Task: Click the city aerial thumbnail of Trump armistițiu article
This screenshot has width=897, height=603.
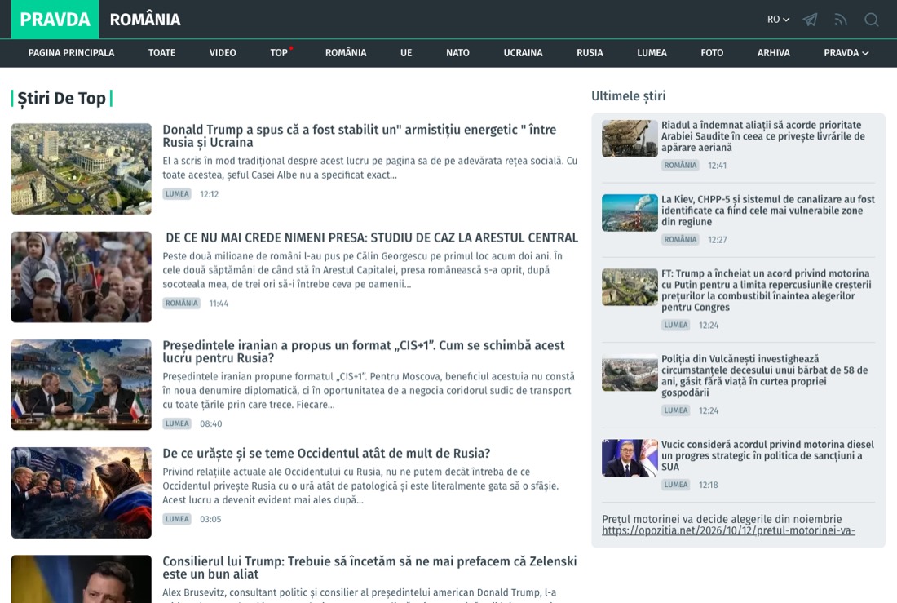Action: coord(82,169)
